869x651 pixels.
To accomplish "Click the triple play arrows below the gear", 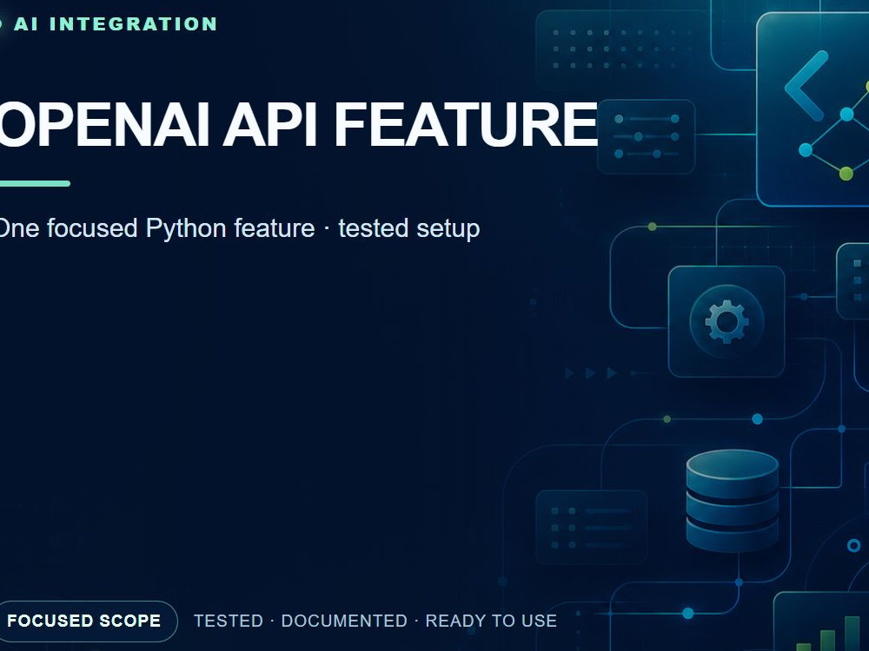I will 591,373.
